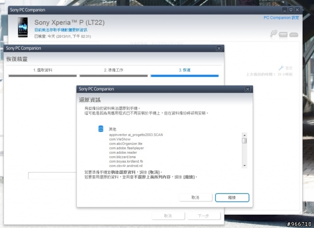Image resolution: width=314 pixels, height=228 pixels.
Task: Select com.VieShow list entry
Action: [x=120, y=139]
